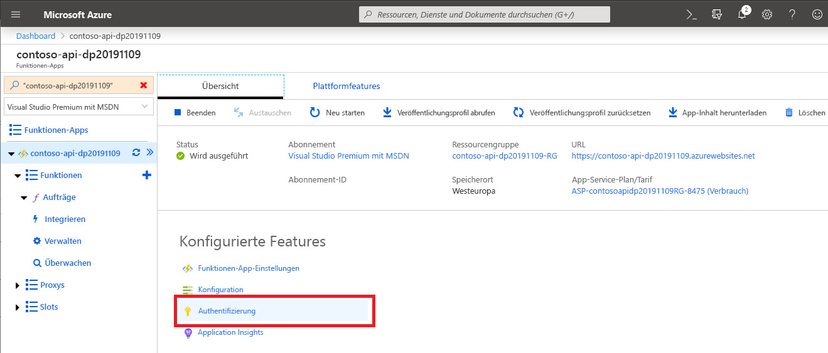Click the Dashboard breadcrumb link
Image resolution: width=828 pixels, height=353 pixels.
[36, 36]
